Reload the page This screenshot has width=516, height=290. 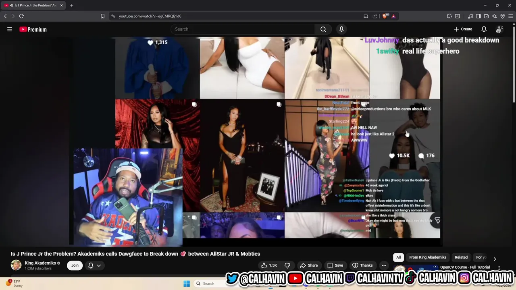[21, 16]
